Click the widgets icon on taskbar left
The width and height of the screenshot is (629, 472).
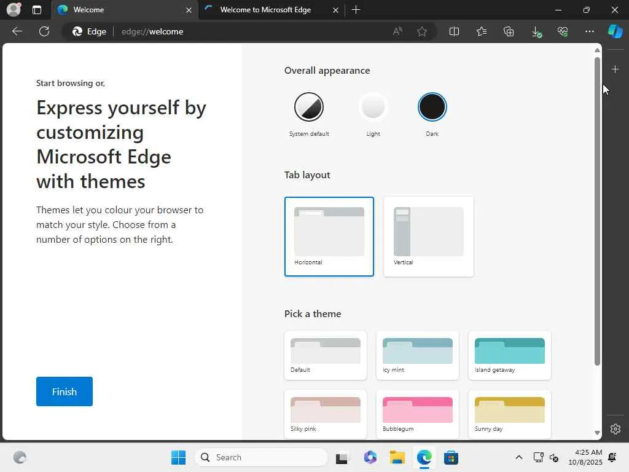click(x=20, y=457)
